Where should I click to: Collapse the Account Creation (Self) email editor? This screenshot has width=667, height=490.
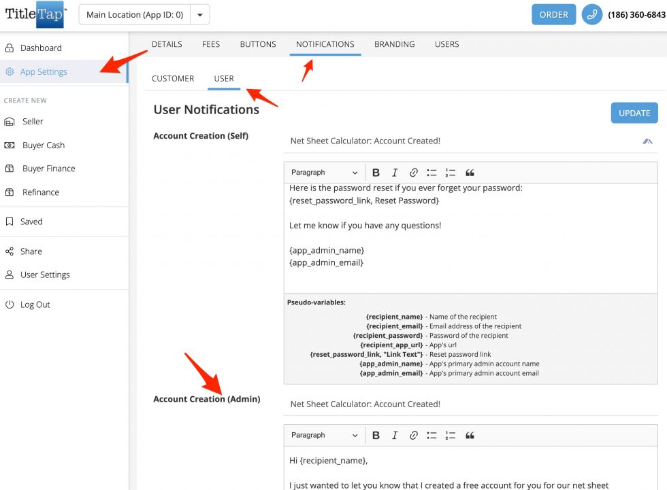(x=647, y=141)
